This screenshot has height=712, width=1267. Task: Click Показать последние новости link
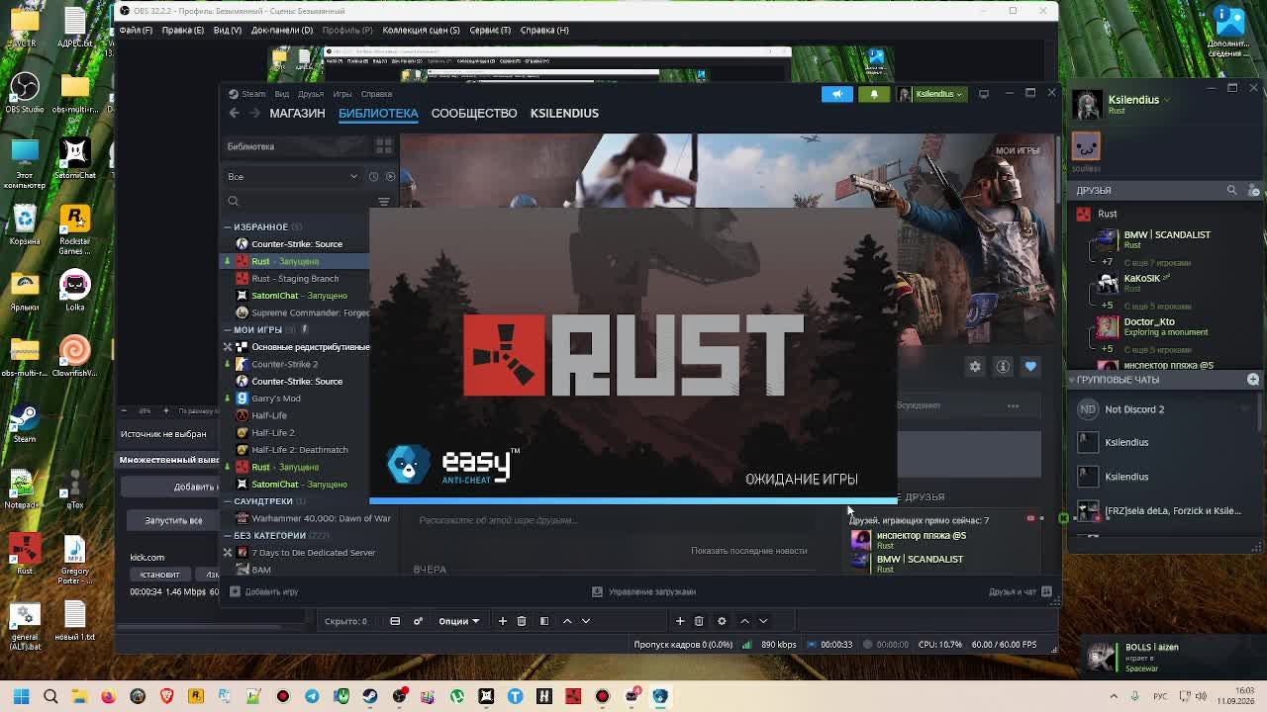[x=748, y=551]
